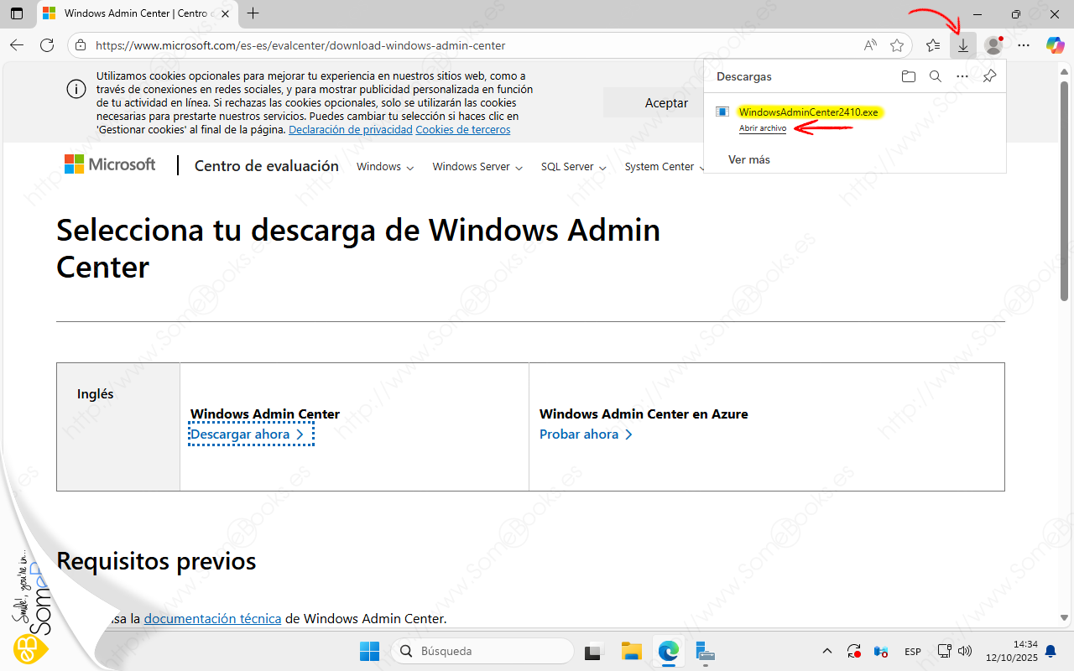Screen dimensions: 1074x671
Task: Click the Downloads toolbar button
Action: coord(963,45)
